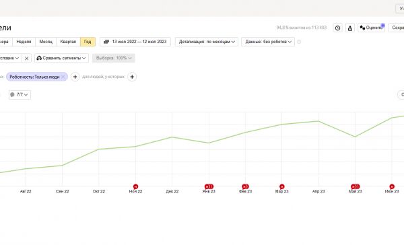The width and height of the screenshot is (404, 245).
Task: Remove Роботность: Только люди filter chip
Action: point(63,77)
